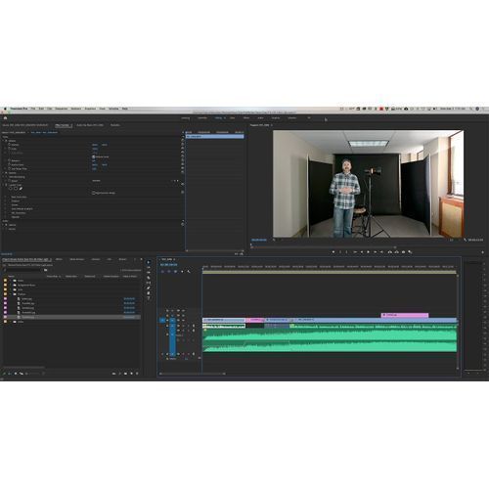Viewport: 489px width, 489px height.
Task: Select the Hand tool
Action: (x=149, y=293)
